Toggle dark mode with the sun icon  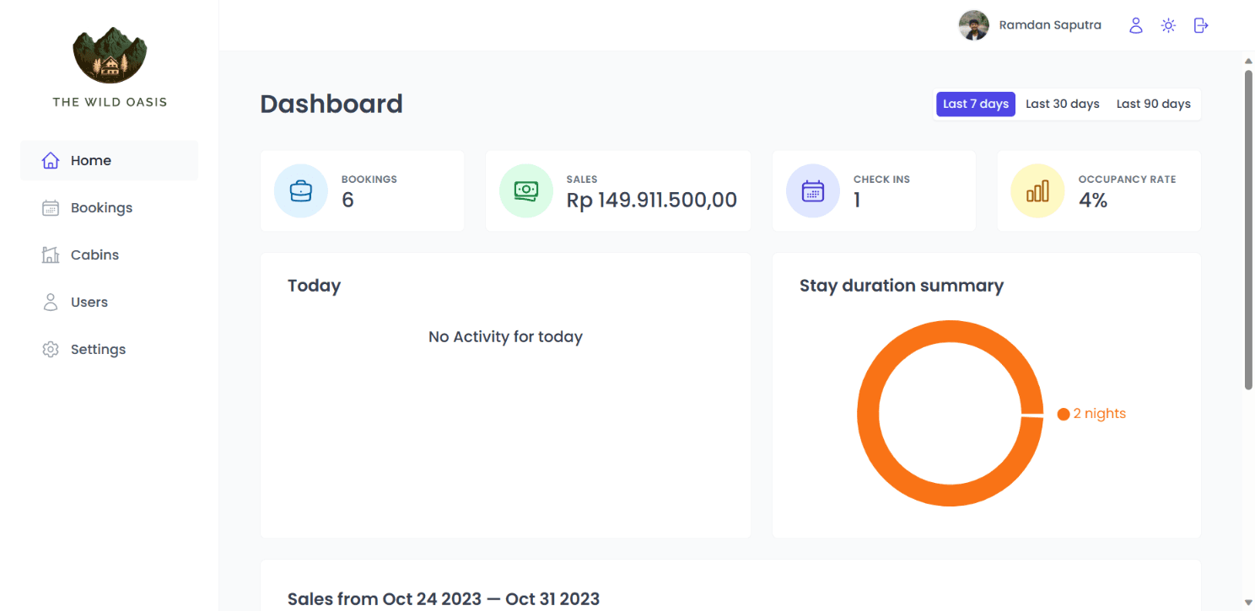1168,25
